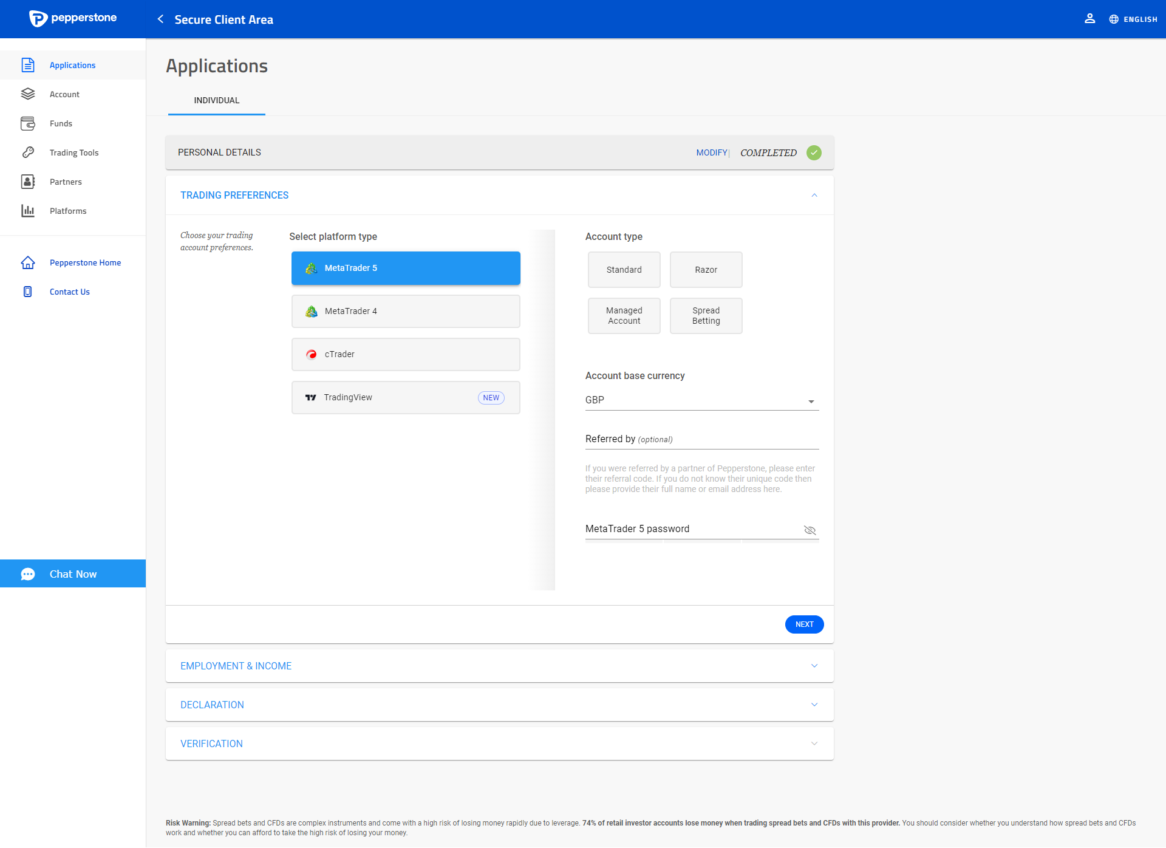Click the NEW badge on TradingView
This screenshot has width=1166, height=848.
tap(491, 398)
